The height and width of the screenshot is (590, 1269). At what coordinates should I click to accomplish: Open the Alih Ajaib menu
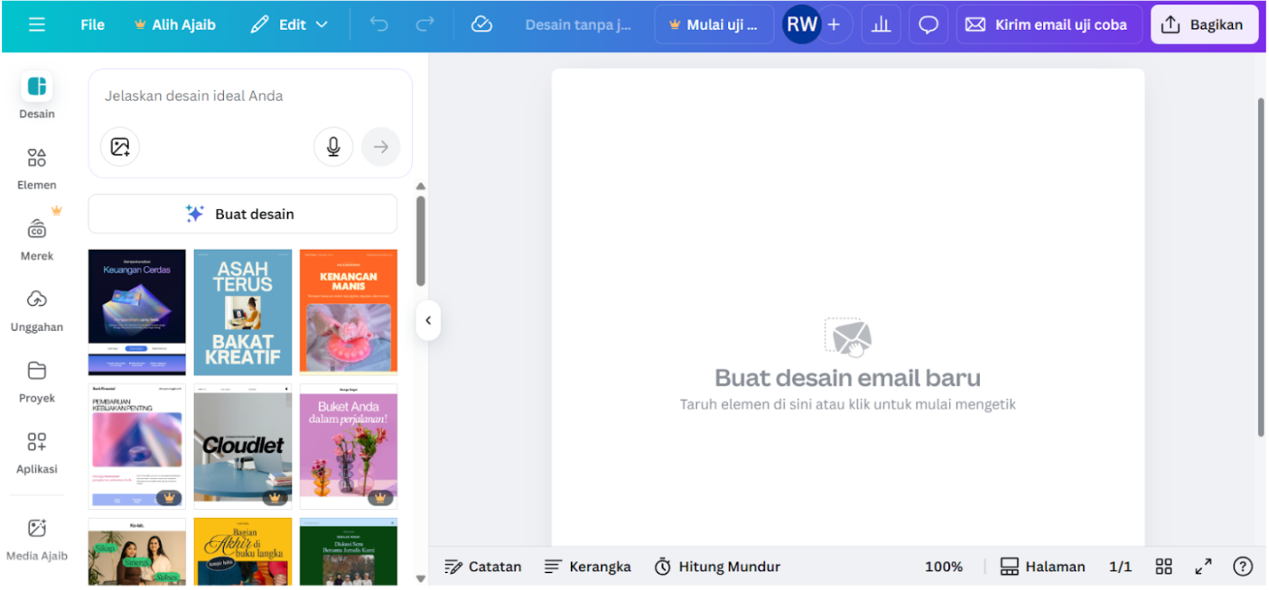click(x=174, y=24)
